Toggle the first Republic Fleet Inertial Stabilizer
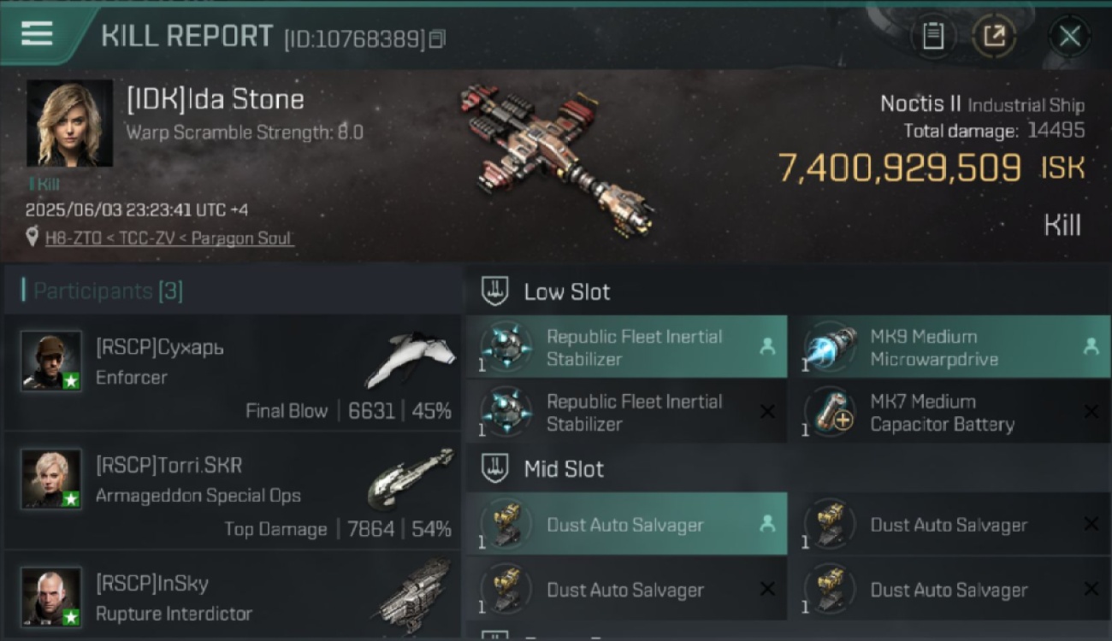The height and width of the screenshot is (641, 1112). (627, 347)
